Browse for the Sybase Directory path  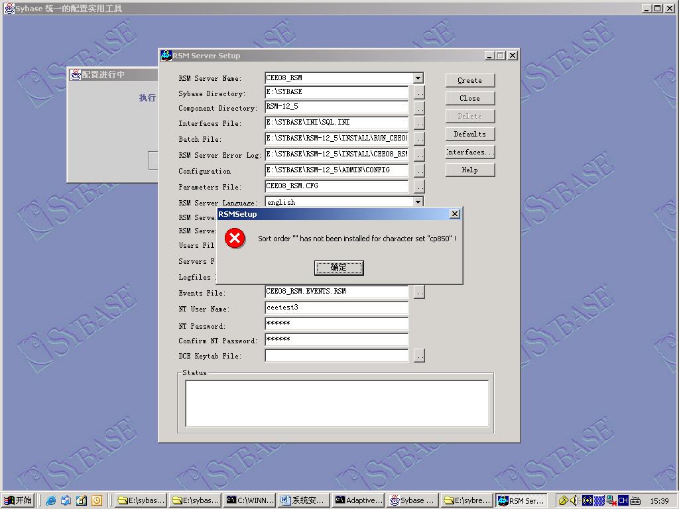point(419,93)
